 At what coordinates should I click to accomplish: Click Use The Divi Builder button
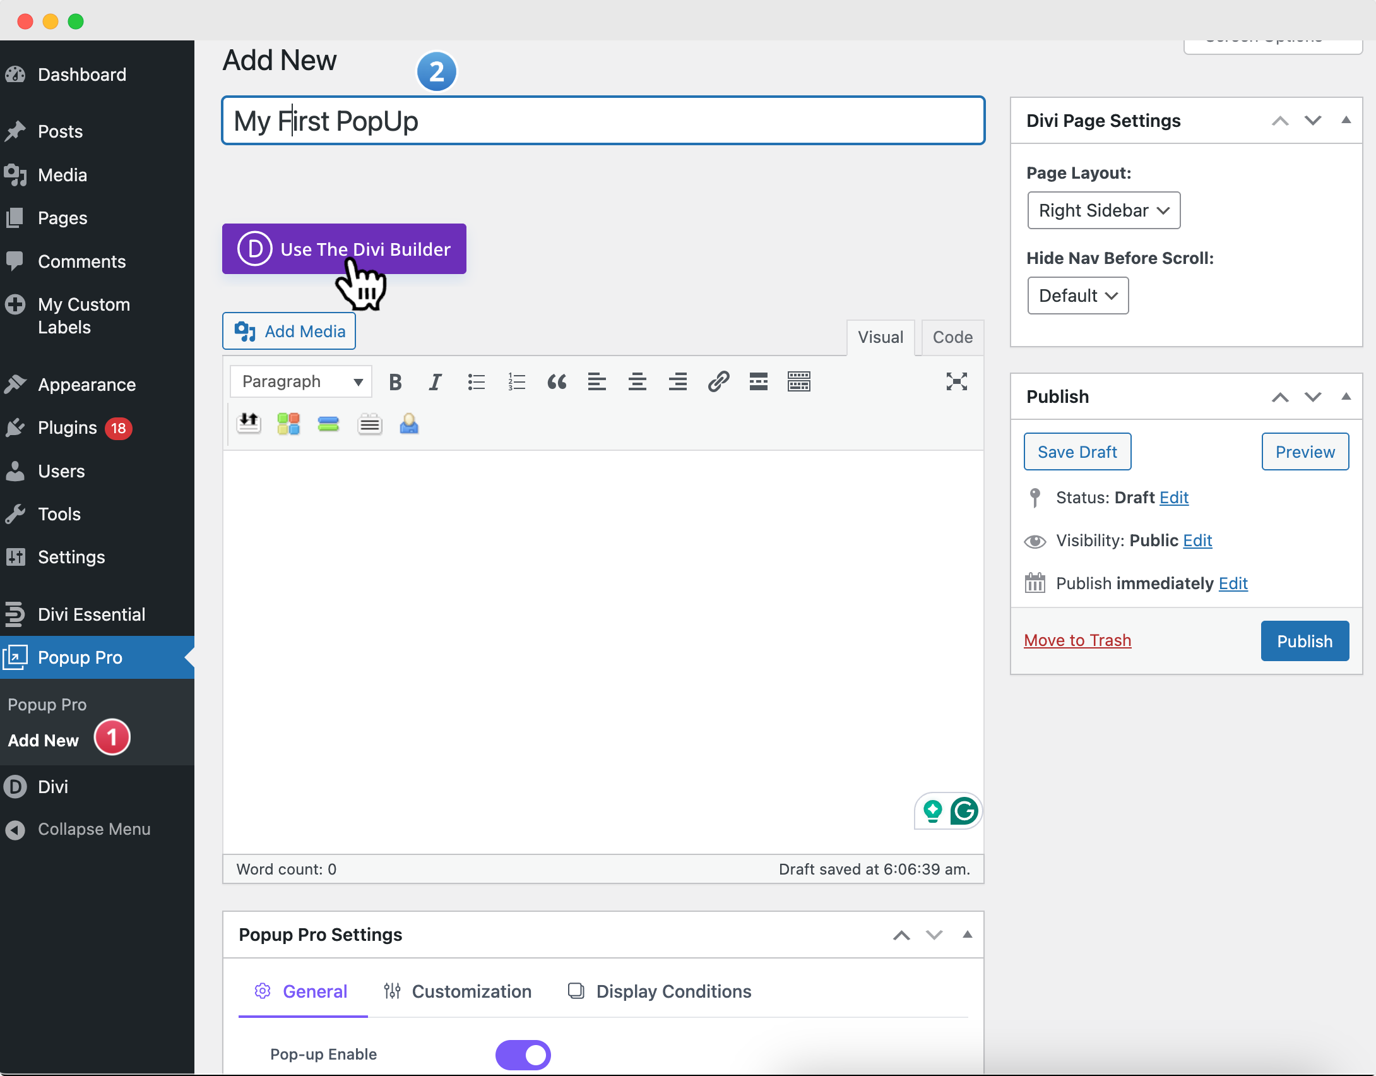coord(344,249)
